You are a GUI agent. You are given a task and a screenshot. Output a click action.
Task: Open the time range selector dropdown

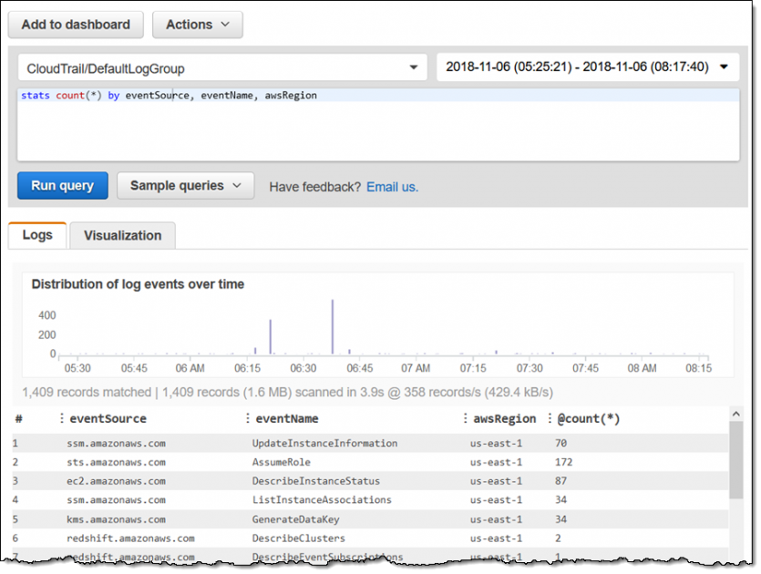(x=588, y=67)
